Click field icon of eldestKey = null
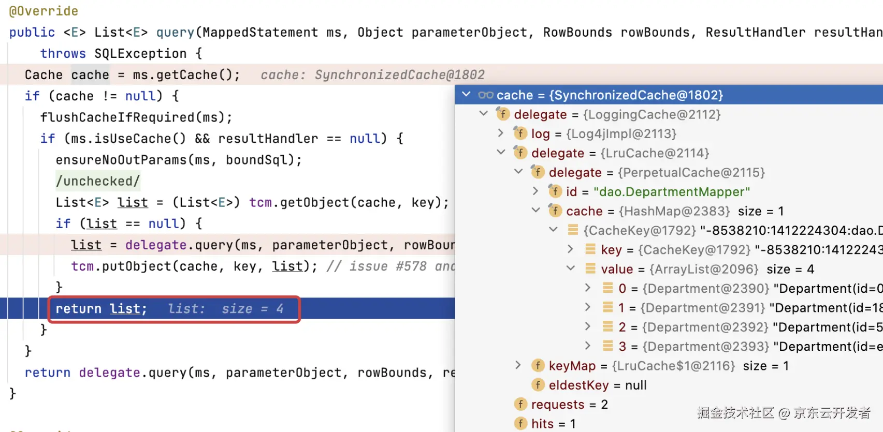This screenshot has height=432, width=883. pos(538,385)
